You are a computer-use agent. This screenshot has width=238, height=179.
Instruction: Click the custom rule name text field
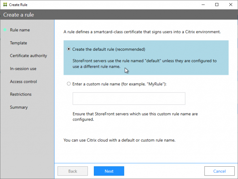129,99
